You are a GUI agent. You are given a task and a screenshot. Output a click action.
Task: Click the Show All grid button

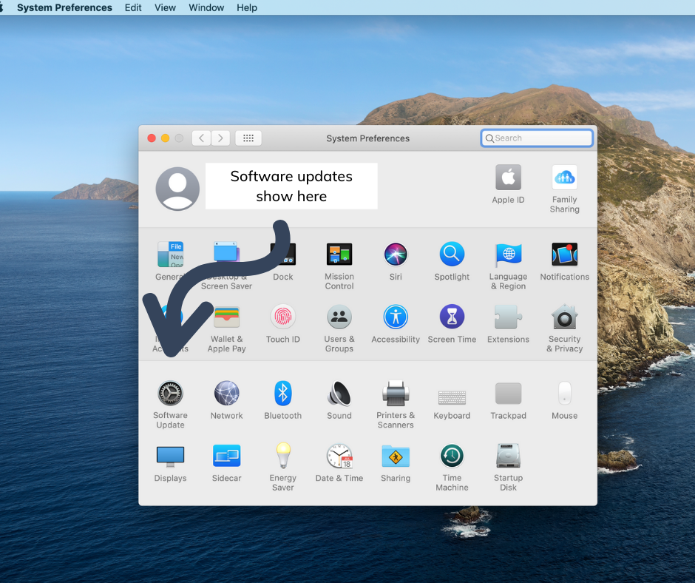point(248,138)
